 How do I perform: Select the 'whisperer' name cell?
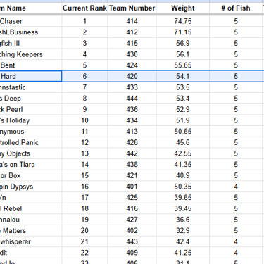(31, 241)
